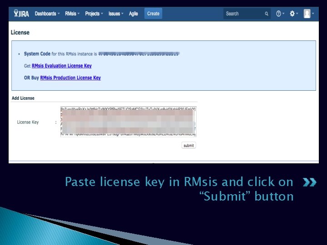Select the Add License section title
The width and height of the screenshot is (327, 245).
(23, 98)
